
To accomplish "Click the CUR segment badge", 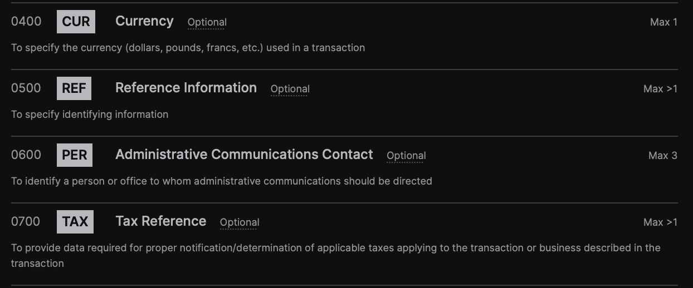I will pos(76,22).
